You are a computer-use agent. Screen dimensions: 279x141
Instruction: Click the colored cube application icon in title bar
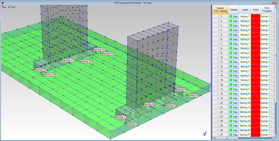click(2, 2)
